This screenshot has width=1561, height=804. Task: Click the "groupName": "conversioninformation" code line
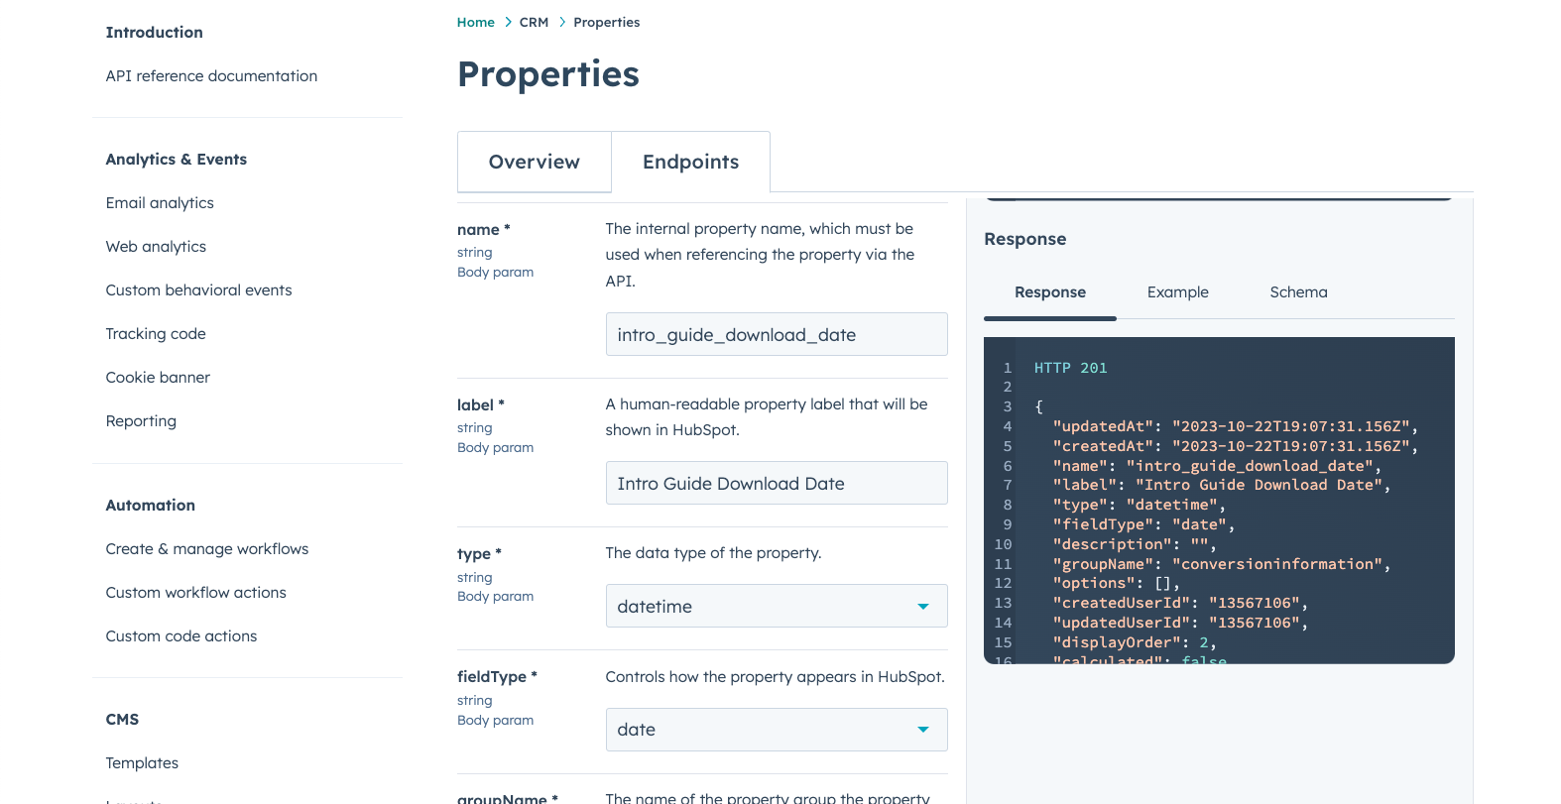[1222, 564]
